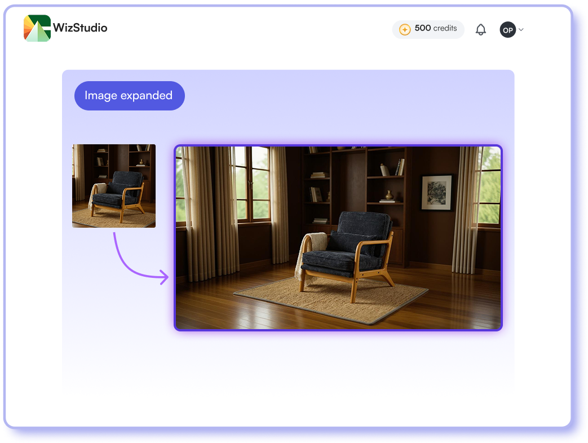The height and width of the screenshot is (443, 588).
Task: Open the 500 credits balance pill
Action: click(428, 29)
